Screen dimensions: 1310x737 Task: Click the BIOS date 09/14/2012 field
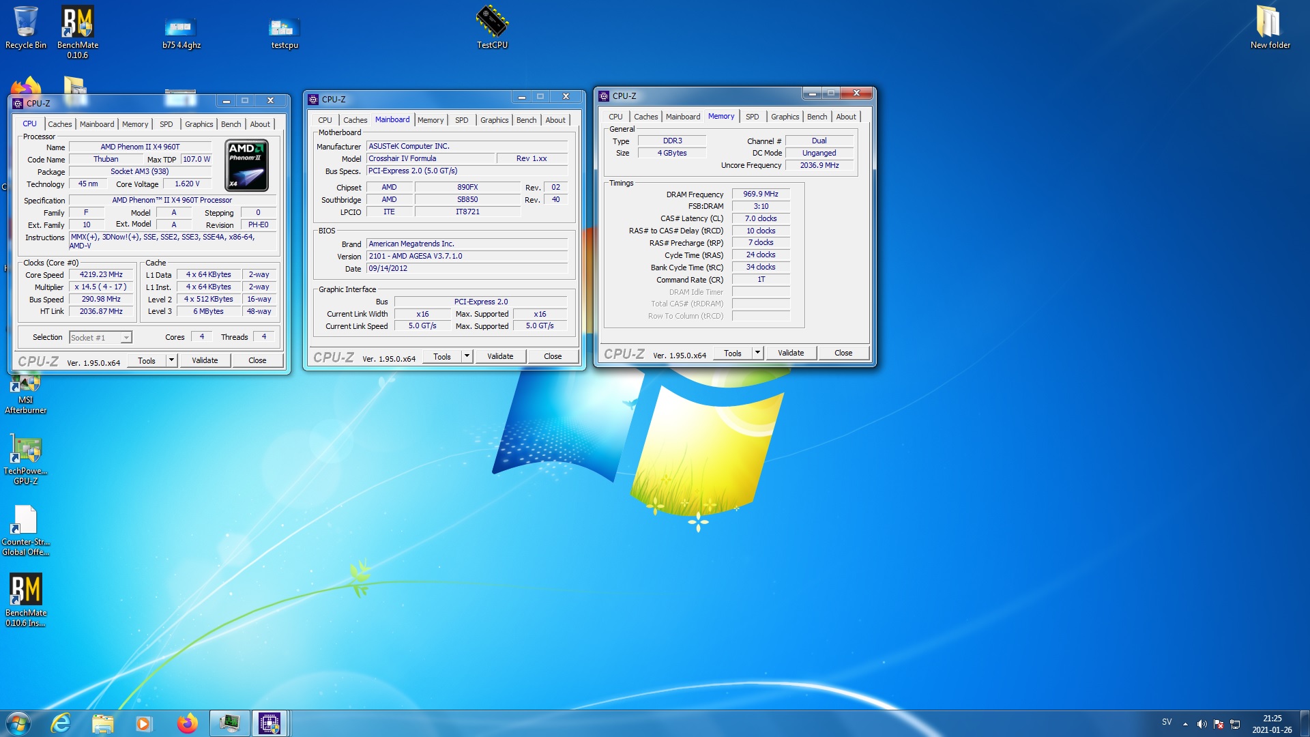coord(467,269)
